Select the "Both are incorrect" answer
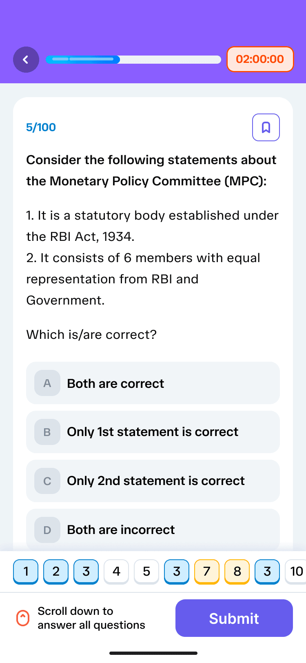 click(x=121, y=530)
